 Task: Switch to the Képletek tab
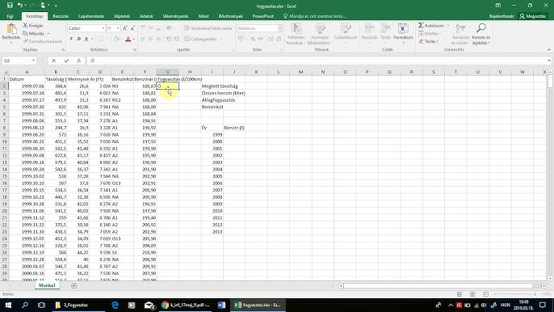coord(122,16)
